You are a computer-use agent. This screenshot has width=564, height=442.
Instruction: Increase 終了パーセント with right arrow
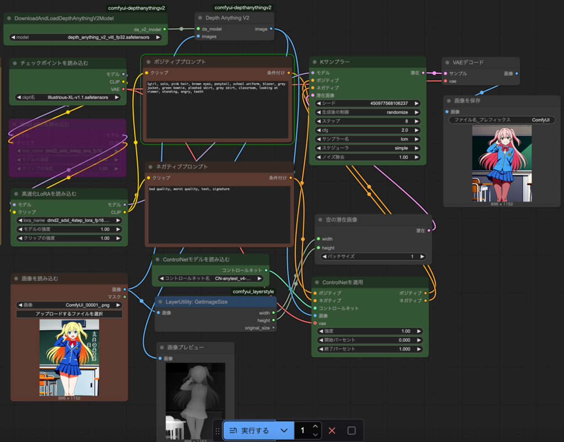419,349
